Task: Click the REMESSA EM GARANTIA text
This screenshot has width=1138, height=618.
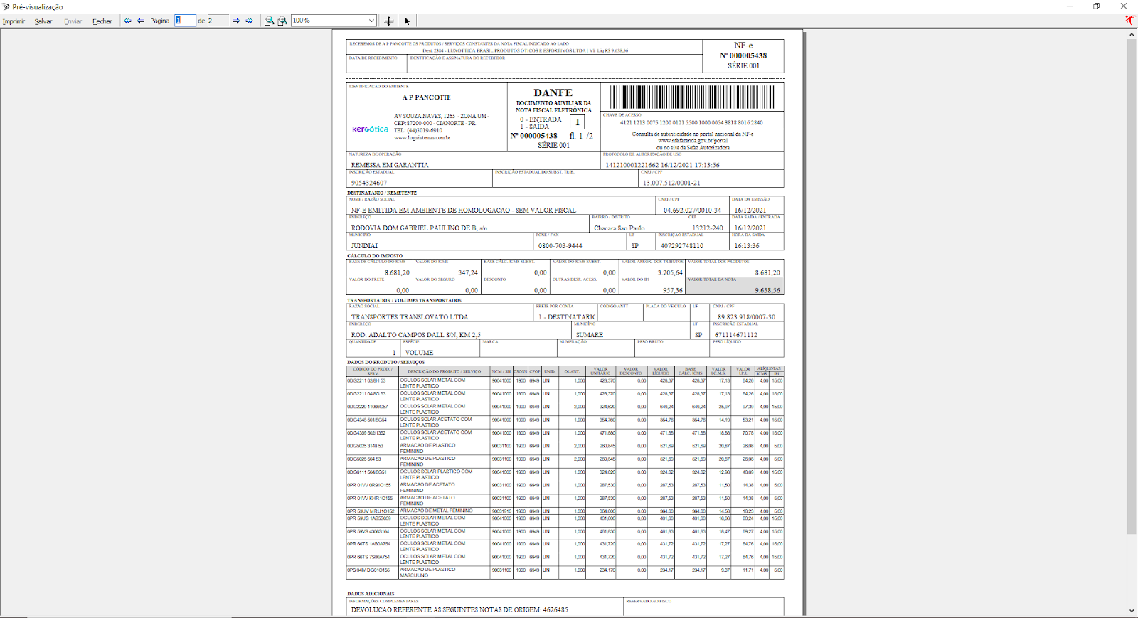Action: 390,165
